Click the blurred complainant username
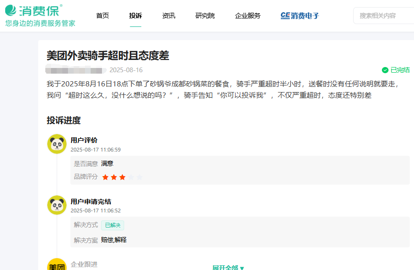414x270 pixels. (76, 70)
